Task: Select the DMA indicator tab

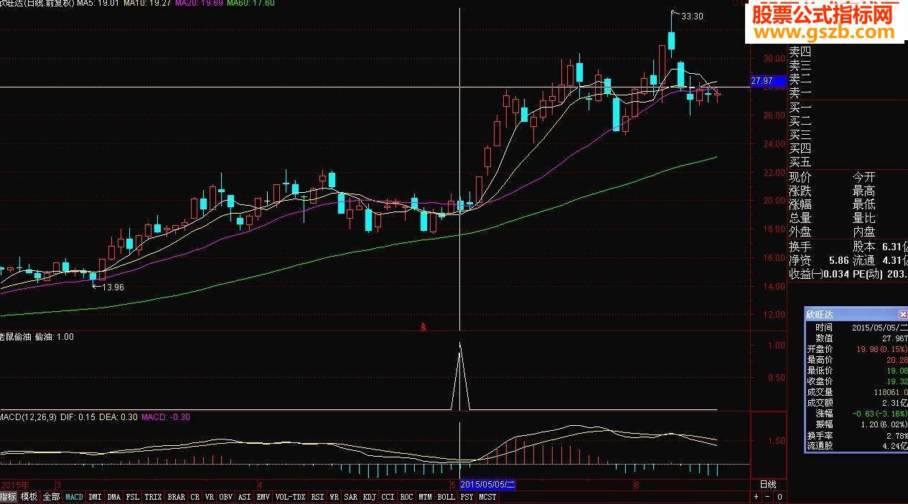Action: coord(114,497)
